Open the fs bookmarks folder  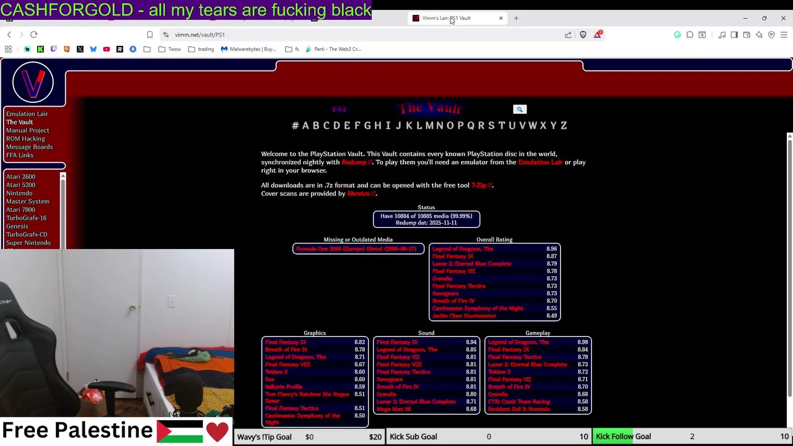(x=292, y=49)
